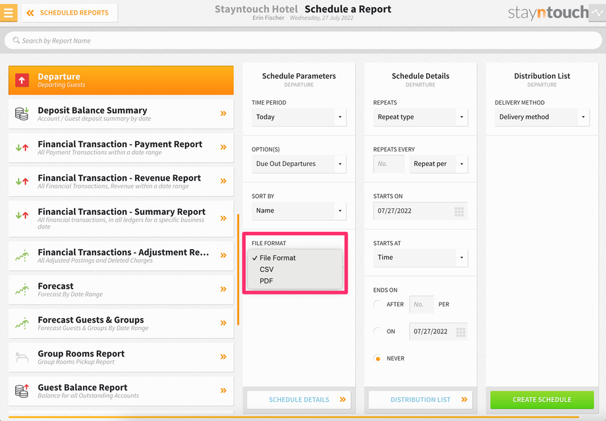Select the Deposit Balance Summary title

[92, 110]
